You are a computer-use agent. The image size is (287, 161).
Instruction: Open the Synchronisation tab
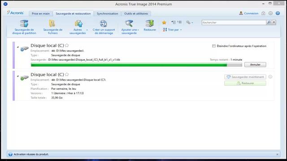click(x=108, y=13)
